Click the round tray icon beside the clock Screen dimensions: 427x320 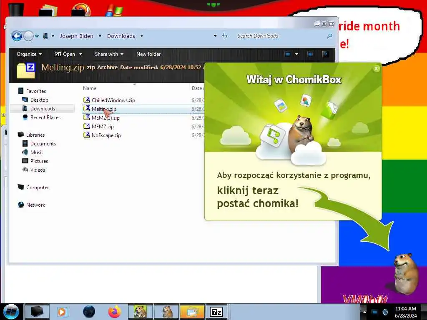[x=385, y=312]
